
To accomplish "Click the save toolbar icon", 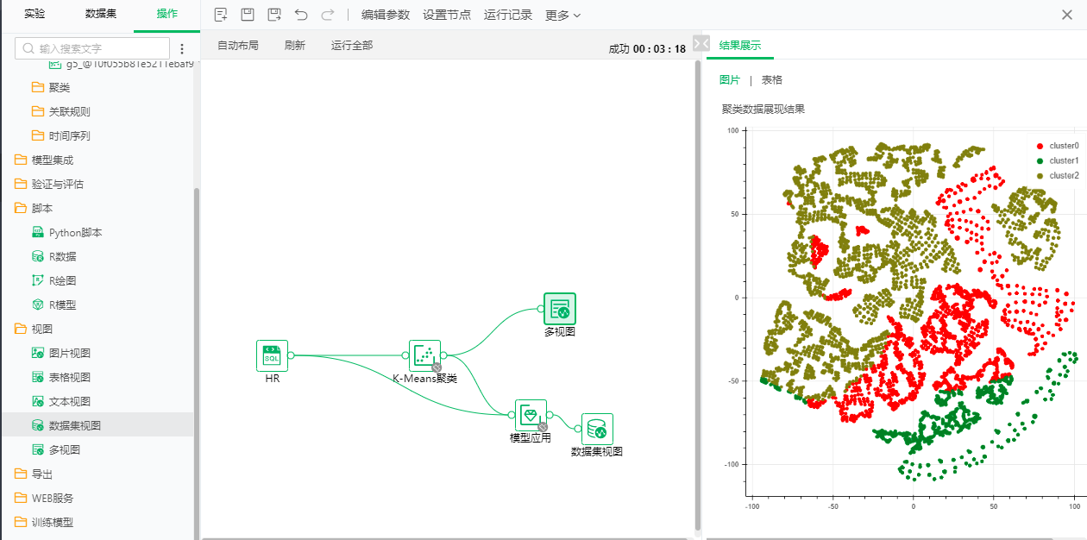I will [248, 15].
